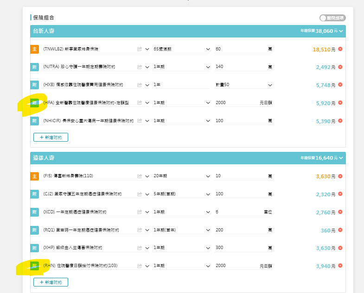Click 新增附約 button under 遠雄人壽
This screenshot has width=364, height=293.
point(51,282)
